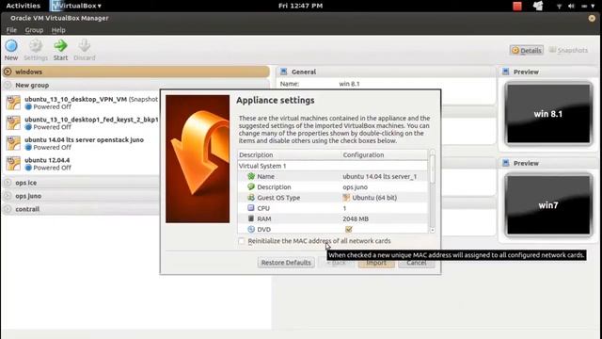Click the top bar icon right of the red indicator

point(538,6)
